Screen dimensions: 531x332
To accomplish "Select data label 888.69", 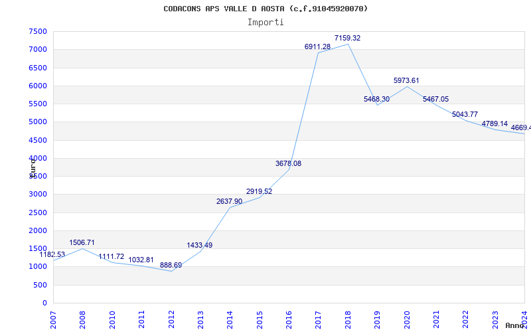I will (171, 265).
